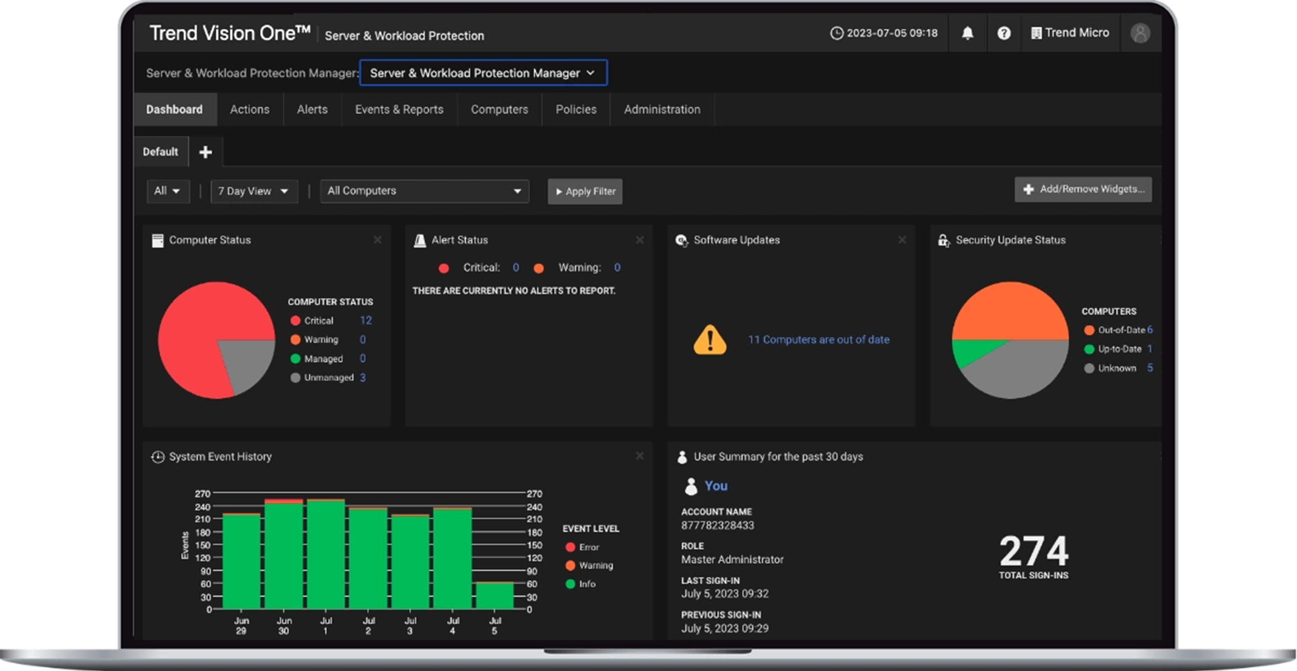Click the Apply Filter button
The image size is (1297, 671).
[x=585, y=191]
